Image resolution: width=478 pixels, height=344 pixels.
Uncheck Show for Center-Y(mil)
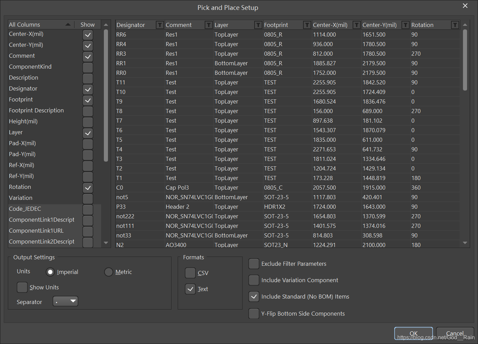88,46
